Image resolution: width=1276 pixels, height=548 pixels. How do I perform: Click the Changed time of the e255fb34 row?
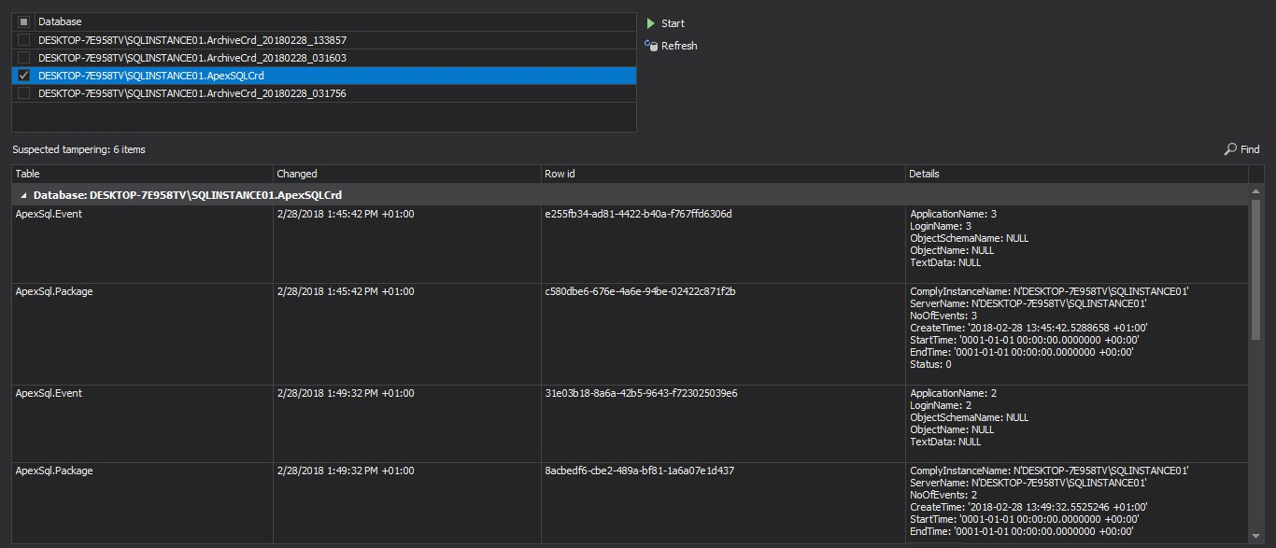[x=346, y=214]
